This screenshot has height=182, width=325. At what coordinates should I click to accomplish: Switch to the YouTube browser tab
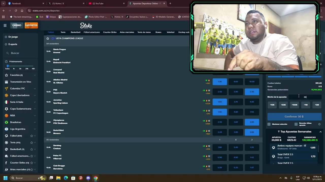(x=106, y=4)
